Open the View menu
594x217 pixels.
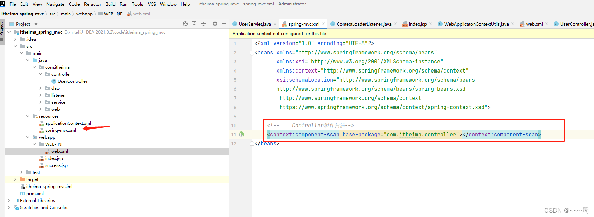[x=37, y=4]
